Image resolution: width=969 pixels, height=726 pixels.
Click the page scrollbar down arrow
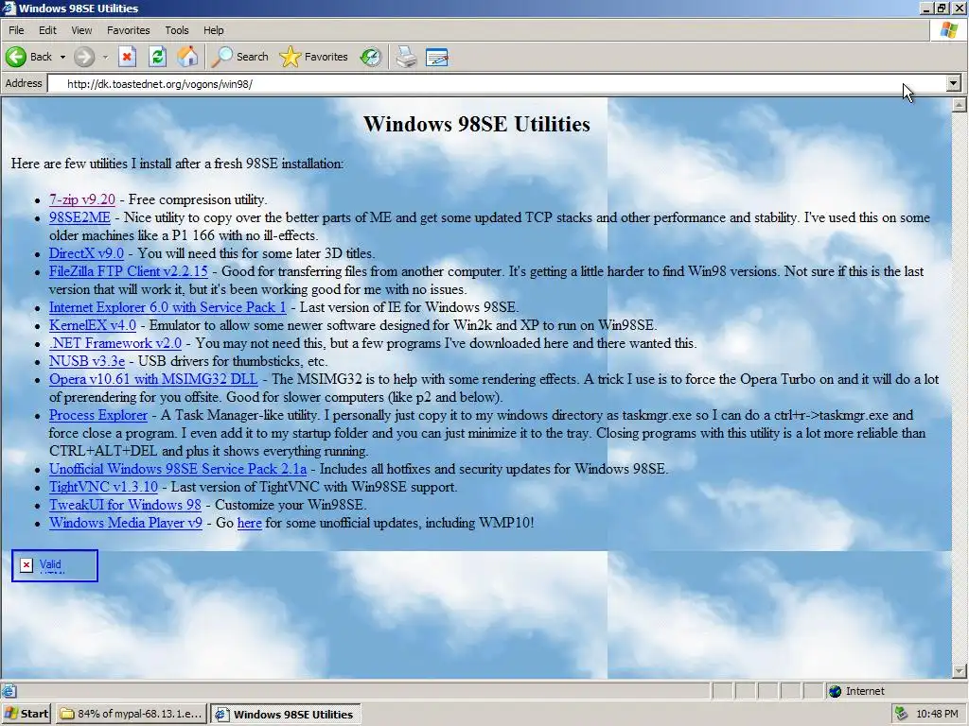click(960, 671)
